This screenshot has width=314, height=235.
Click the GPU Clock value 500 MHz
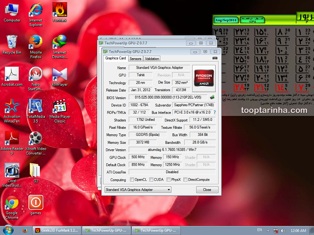(x=138, y=157)
